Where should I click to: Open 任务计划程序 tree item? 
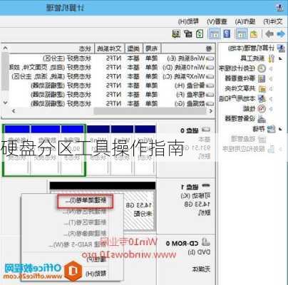click(x=242, y=68)
